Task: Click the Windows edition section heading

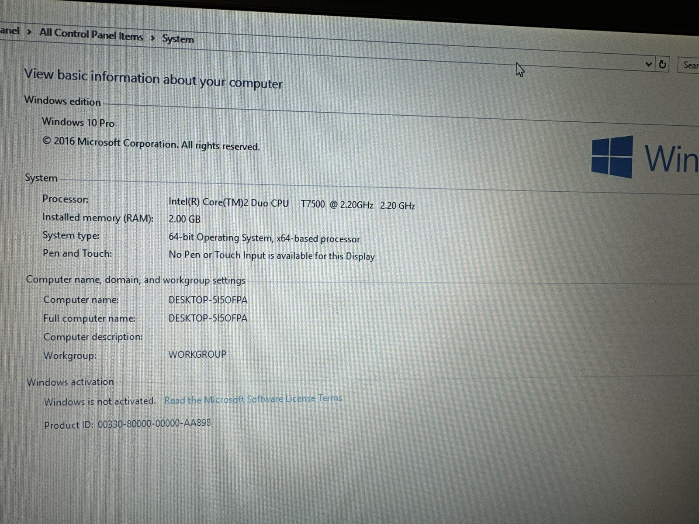Action: tap(62, 101)
